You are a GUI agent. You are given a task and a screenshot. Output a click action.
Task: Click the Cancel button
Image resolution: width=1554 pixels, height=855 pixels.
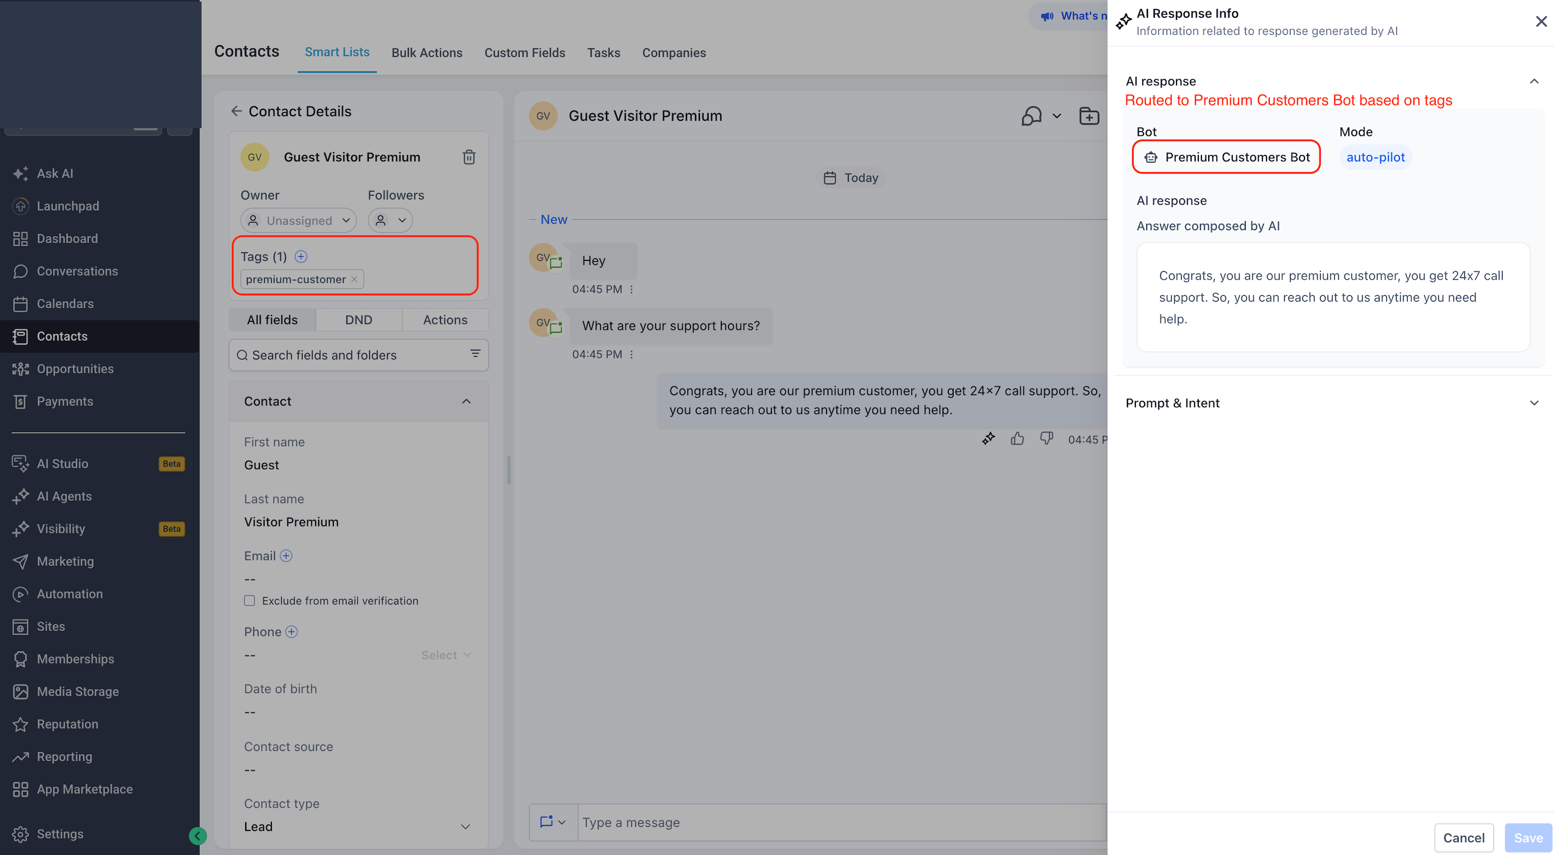pyautogui.click(x=1463, y=837)
